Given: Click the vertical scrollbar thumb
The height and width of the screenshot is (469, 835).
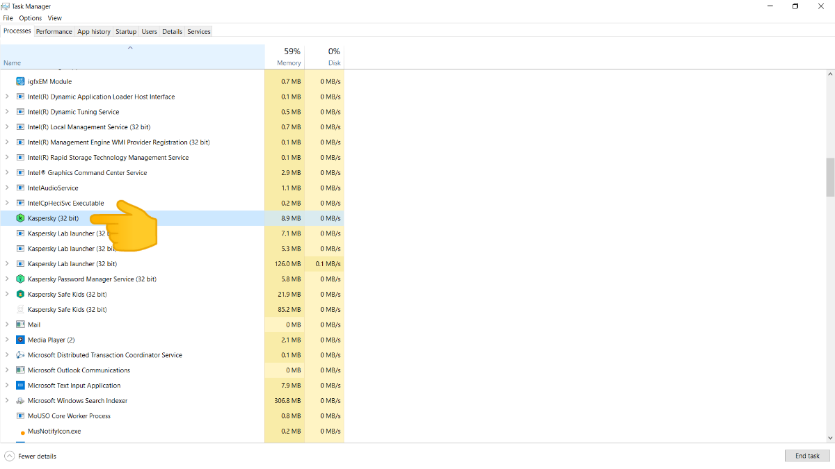Looking at the screenshot, I should click(829, 177).
